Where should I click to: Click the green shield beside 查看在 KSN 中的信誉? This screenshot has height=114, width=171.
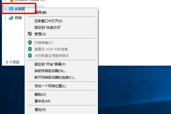point(30,49)
